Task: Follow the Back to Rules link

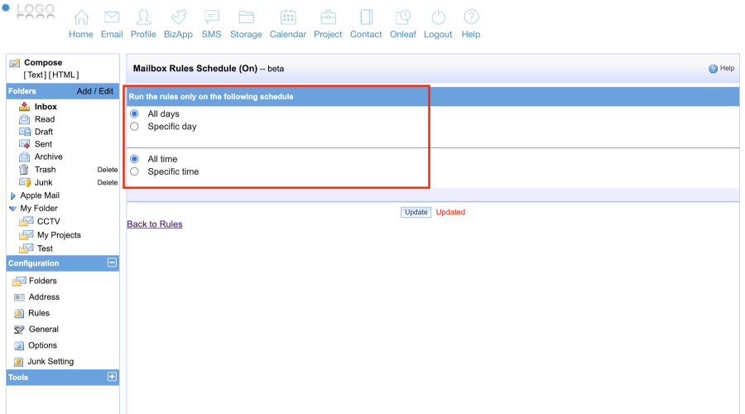Action: pyautogui.click(x=155, y=224)
